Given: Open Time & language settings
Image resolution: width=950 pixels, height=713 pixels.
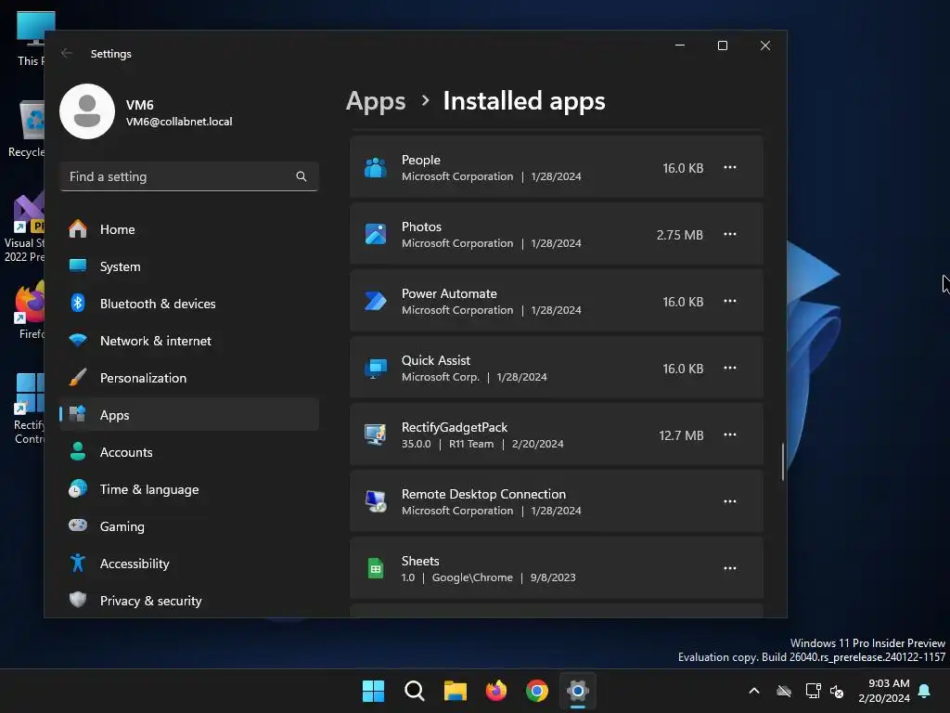Looking at the screenshot, I should [189, 489].
